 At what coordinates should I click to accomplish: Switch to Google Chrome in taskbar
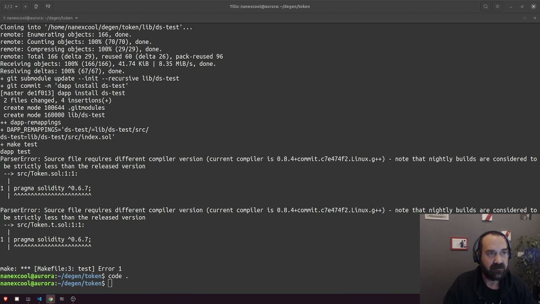click(51, 299)
